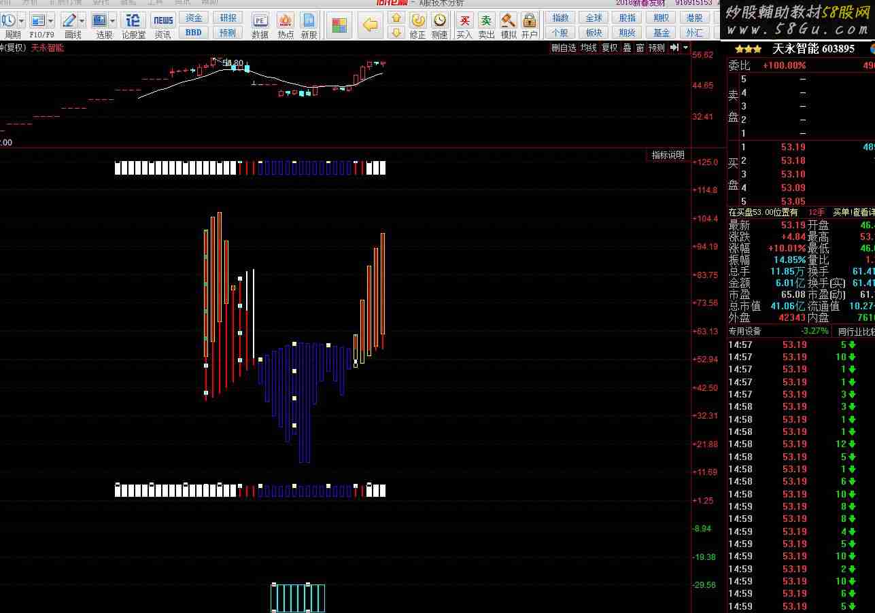Open the 外汇 forex button
Image resolution: width=875 pixels, height=613 pixels.
pyautogui.click(x=694, y=33)
